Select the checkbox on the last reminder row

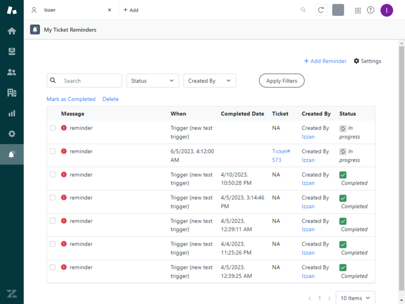click(53, 267)
